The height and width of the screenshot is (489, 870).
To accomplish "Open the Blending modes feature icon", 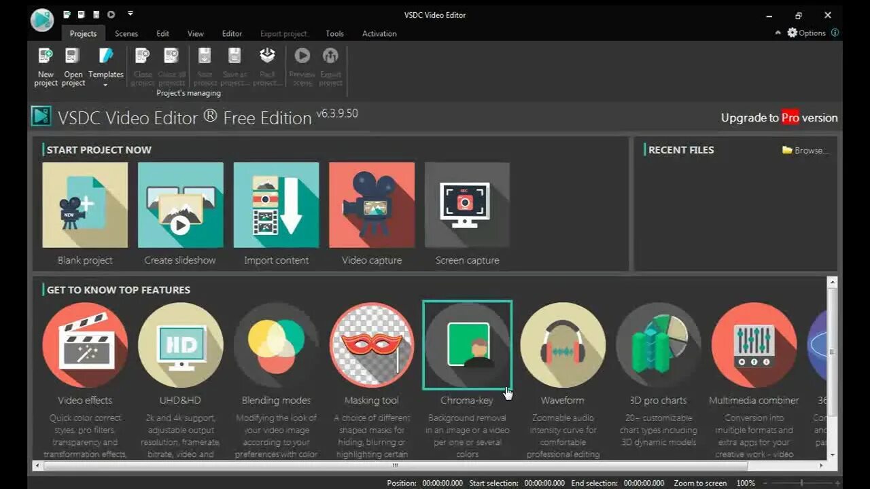I will (276, 345).
